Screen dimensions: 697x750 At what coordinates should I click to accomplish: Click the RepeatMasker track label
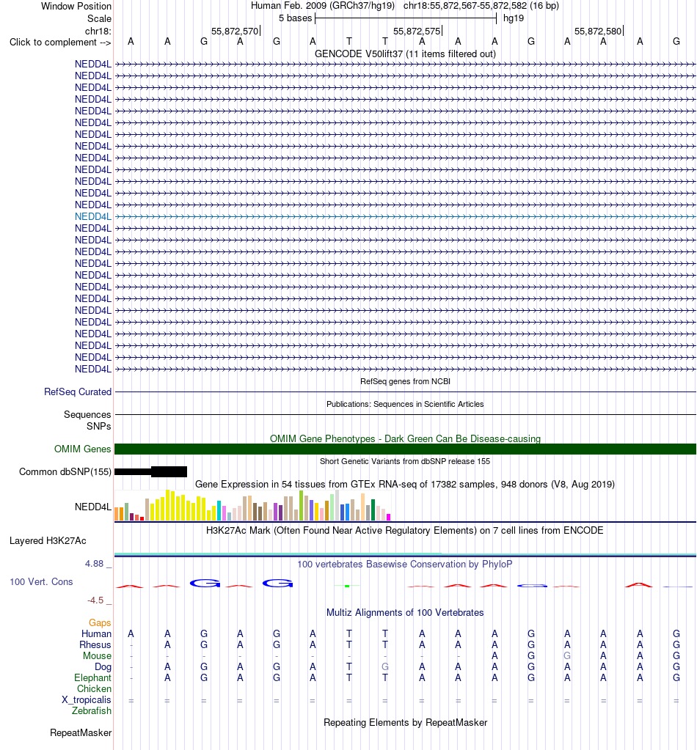coord(81,733)
